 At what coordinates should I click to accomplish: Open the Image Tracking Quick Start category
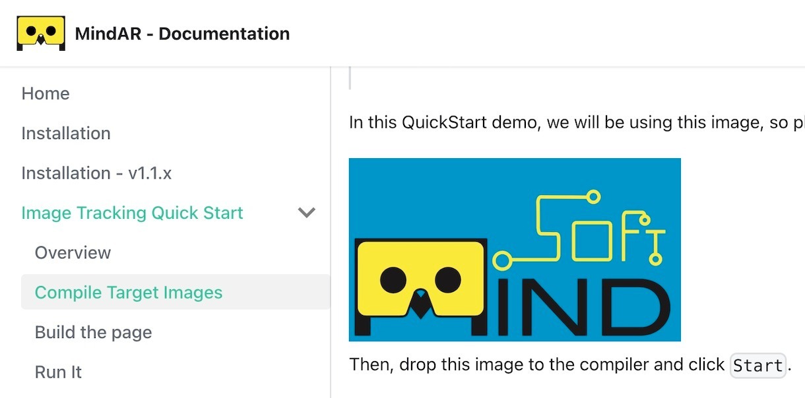[x=132, y=213]
